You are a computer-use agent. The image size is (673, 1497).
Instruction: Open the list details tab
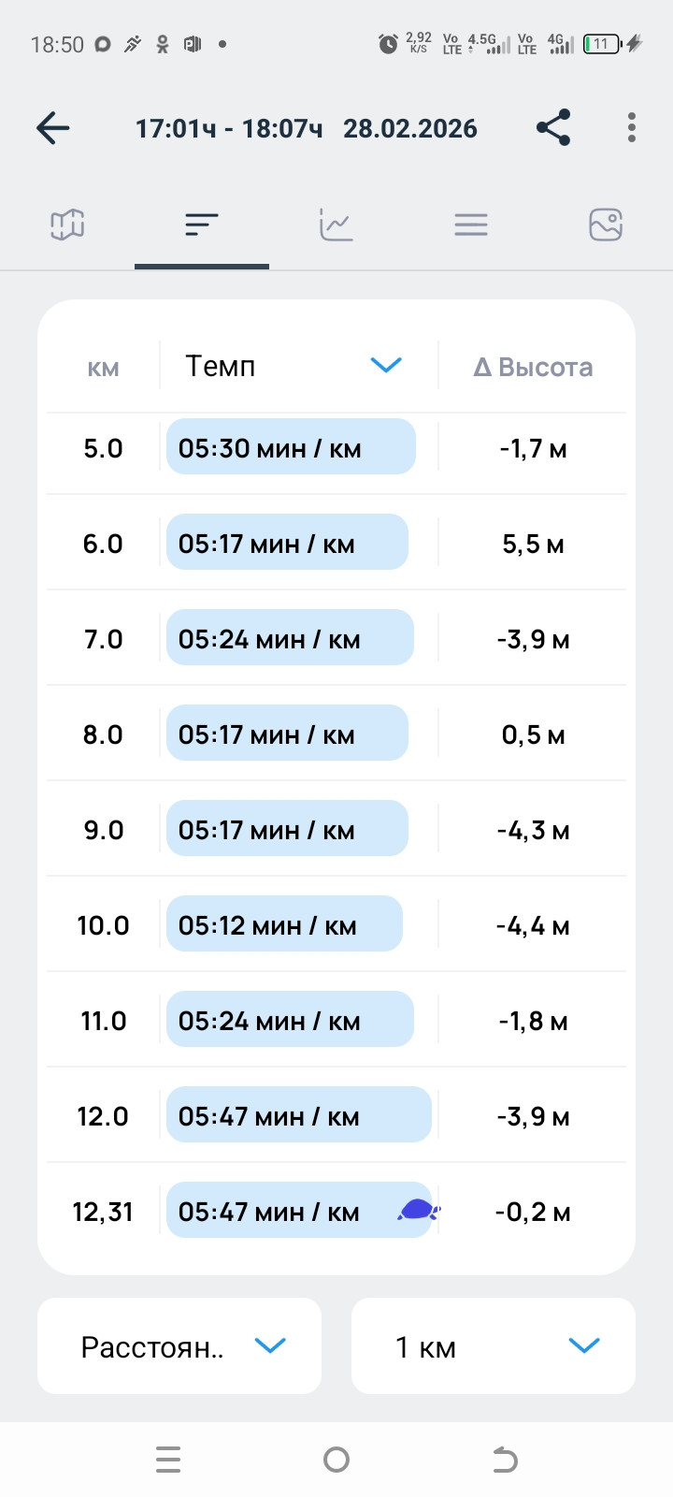coord(471,225)
